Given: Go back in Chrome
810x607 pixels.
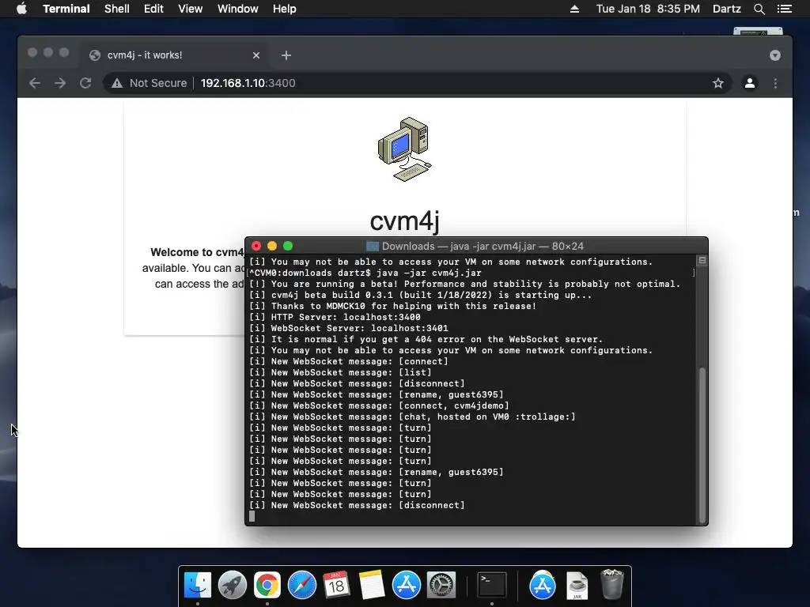Looking at the screenshot, I should [x=35, y=83].
